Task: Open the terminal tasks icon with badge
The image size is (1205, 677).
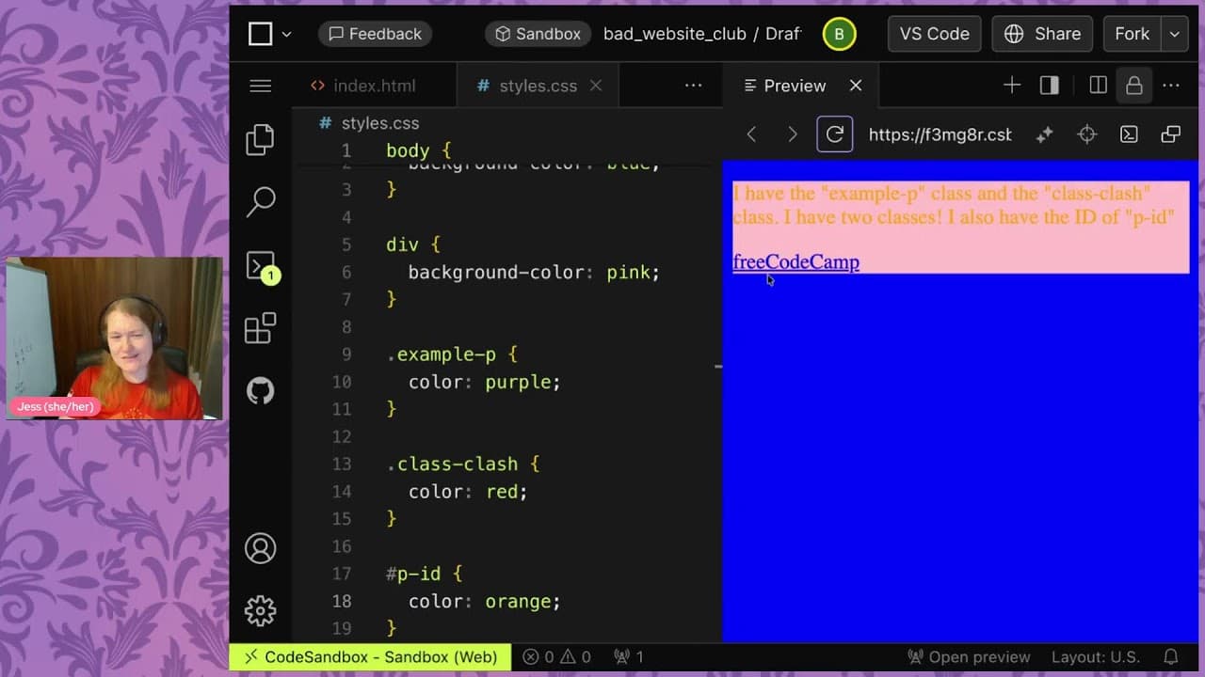Action: point(261,266)
